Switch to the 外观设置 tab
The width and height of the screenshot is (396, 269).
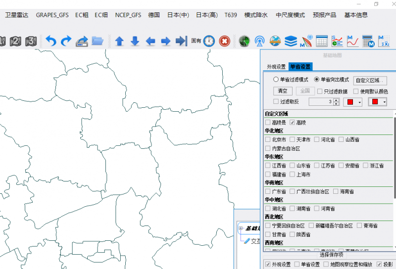[x=276, y=67]
